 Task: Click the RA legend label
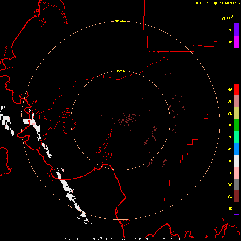[x=230, y=137]
